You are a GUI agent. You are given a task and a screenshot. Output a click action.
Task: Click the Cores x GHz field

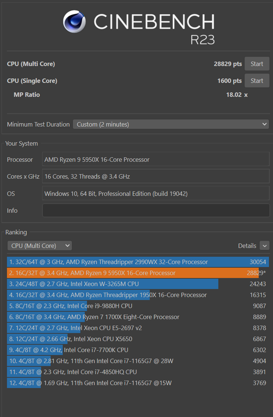(x=156, y=176)
